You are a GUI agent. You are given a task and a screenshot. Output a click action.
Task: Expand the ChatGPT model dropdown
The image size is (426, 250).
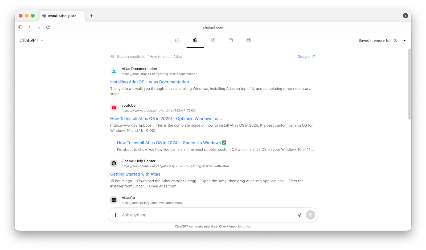pos(31,40)
